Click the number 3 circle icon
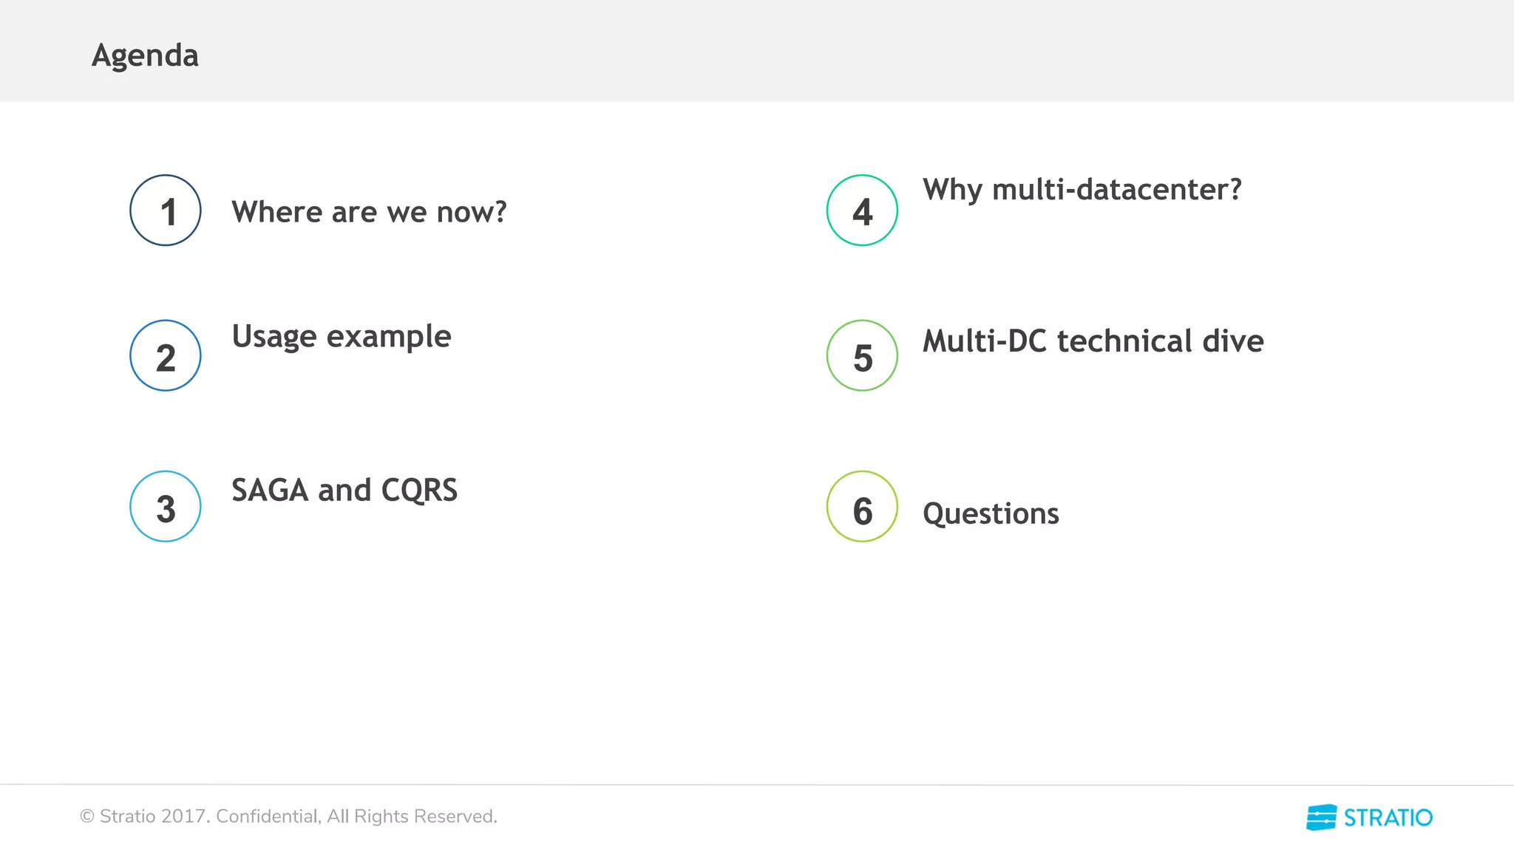 tap(166, 507)
